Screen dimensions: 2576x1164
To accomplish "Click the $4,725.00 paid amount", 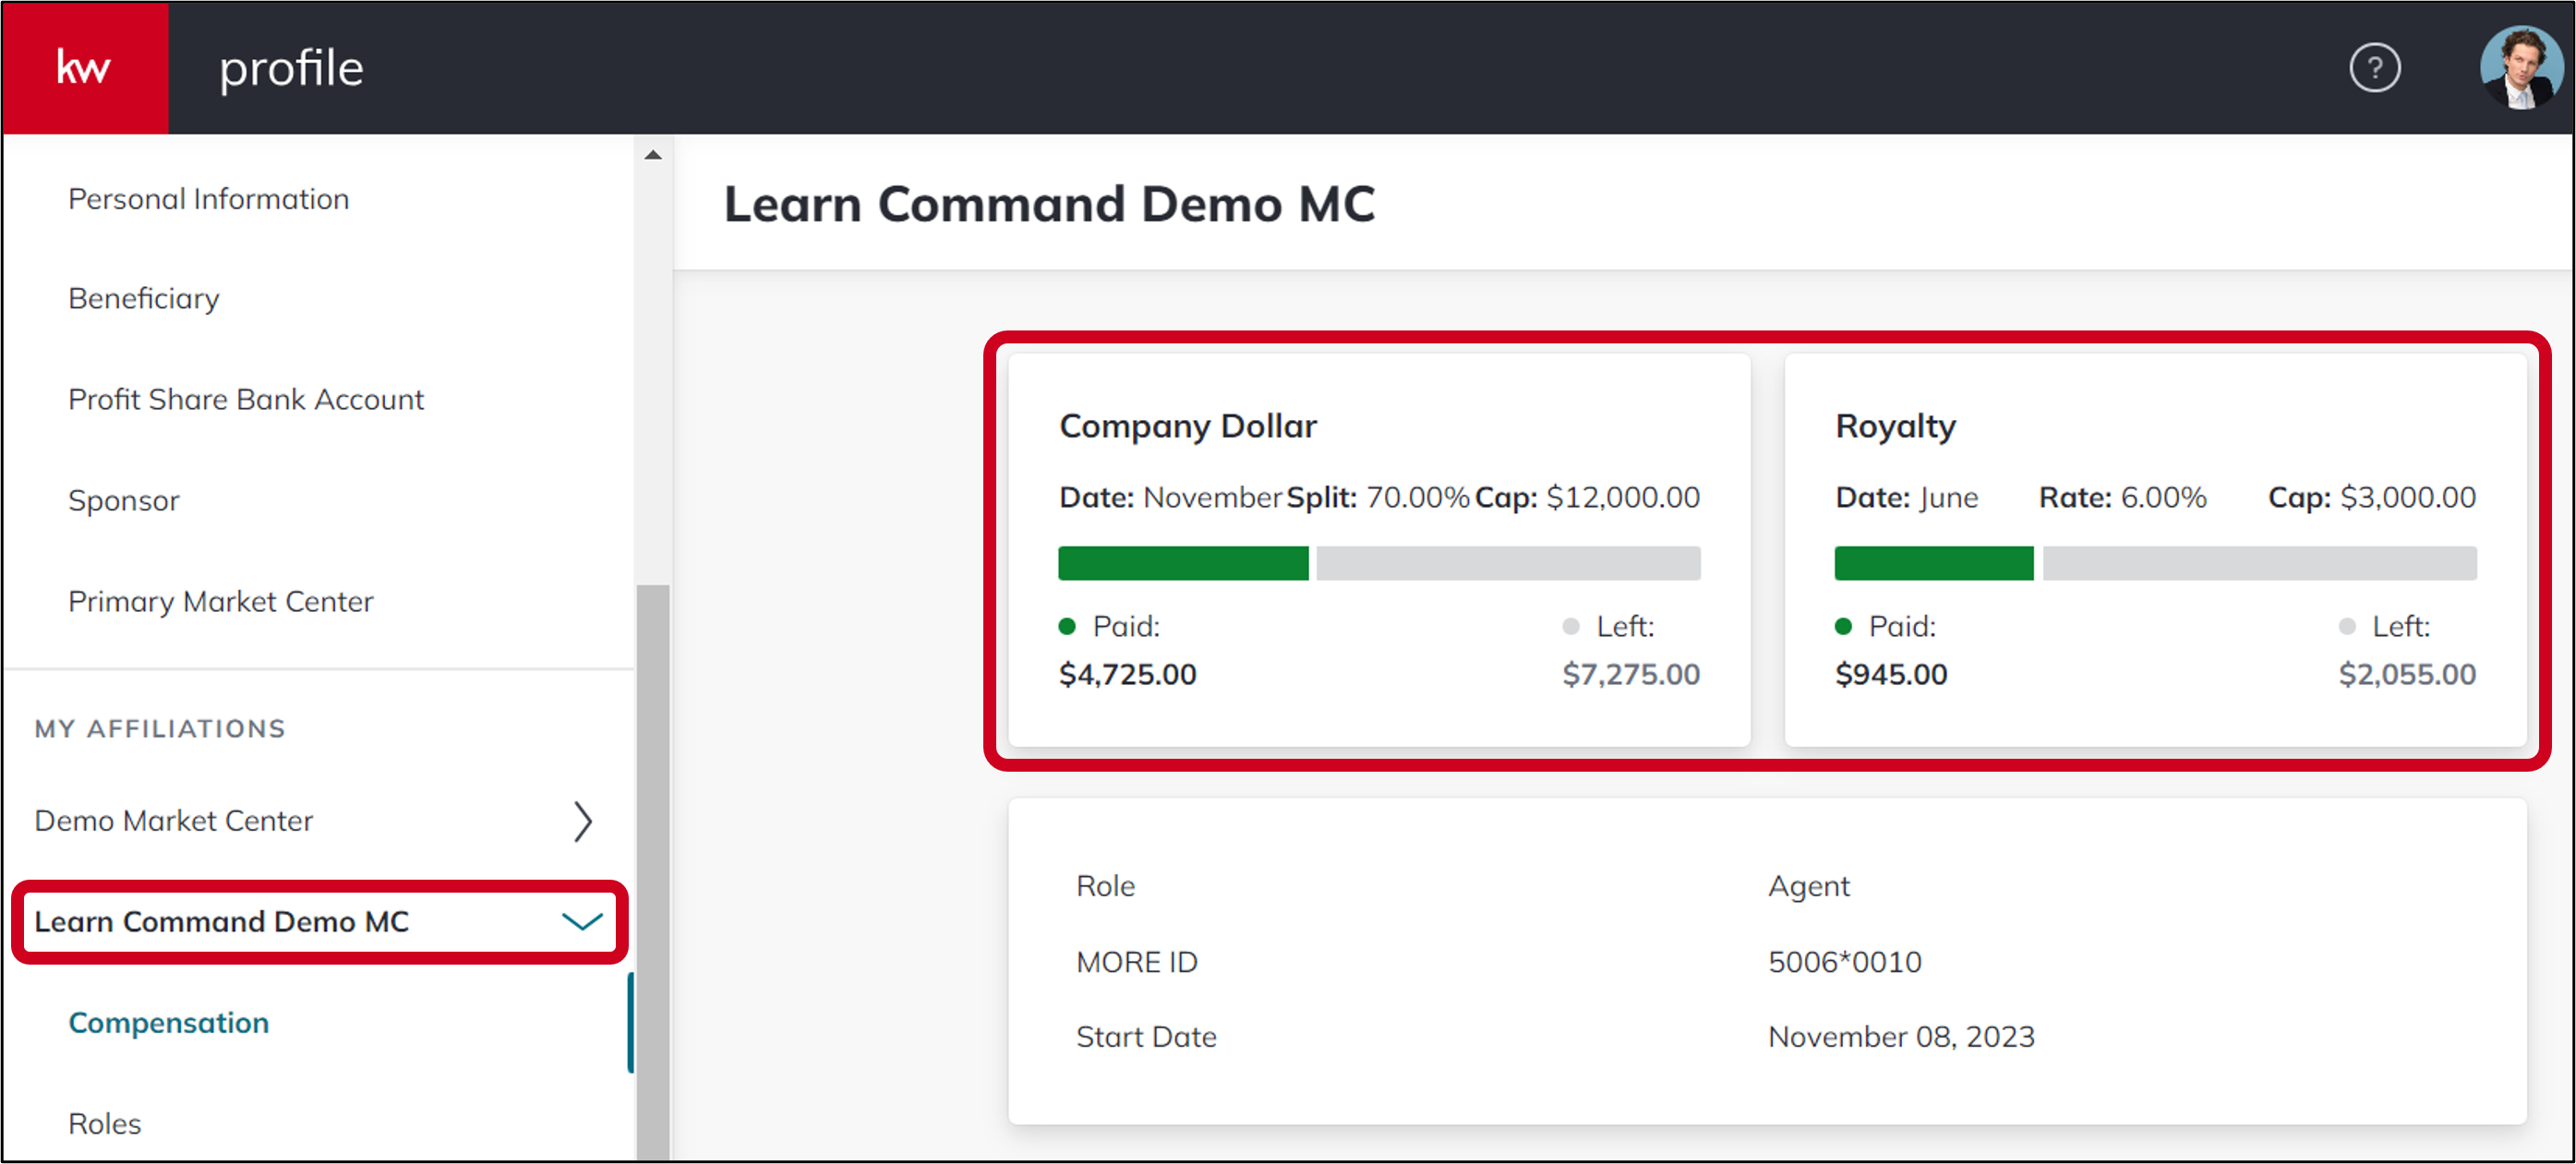I will [x=1128, y=674].
